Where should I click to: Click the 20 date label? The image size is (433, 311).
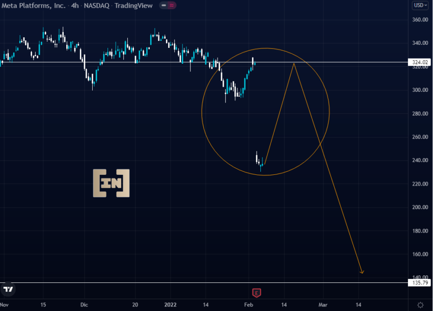point(135,305)
